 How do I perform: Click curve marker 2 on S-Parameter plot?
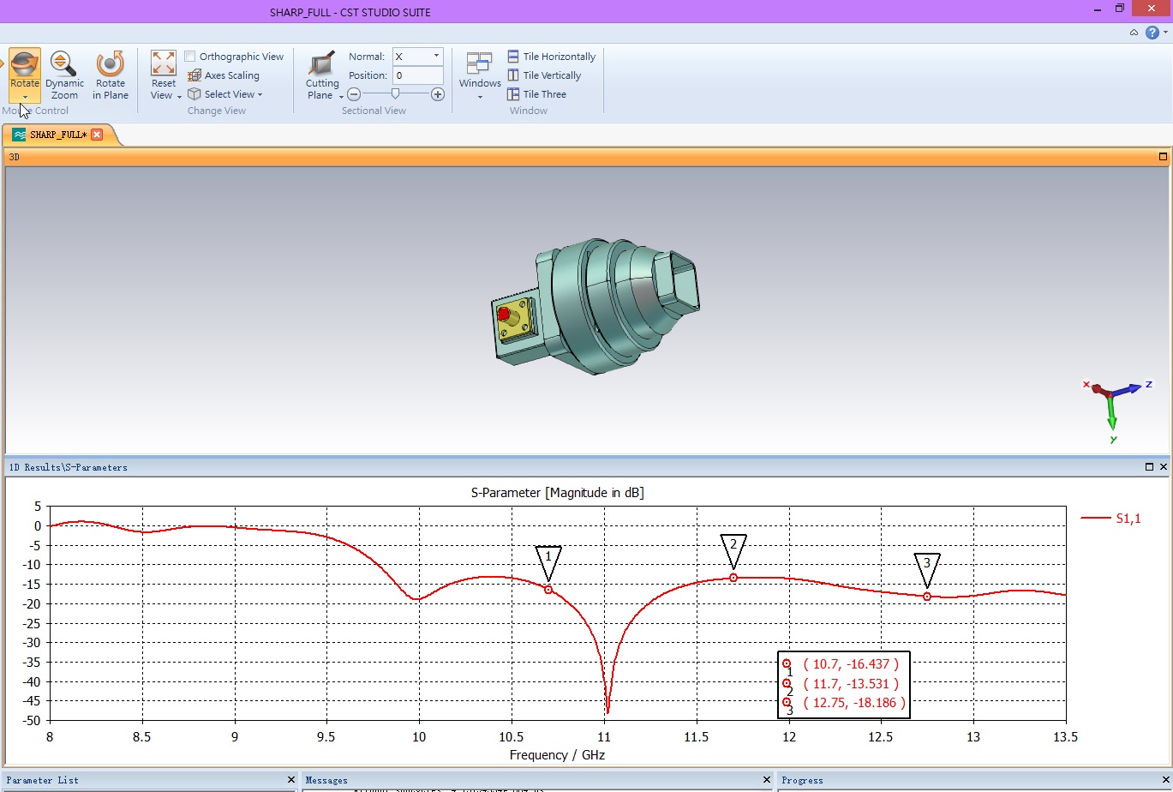tap(733, 578)
